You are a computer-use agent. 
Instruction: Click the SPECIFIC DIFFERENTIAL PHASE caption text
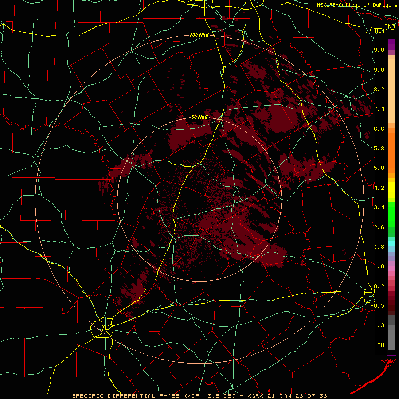126,396
